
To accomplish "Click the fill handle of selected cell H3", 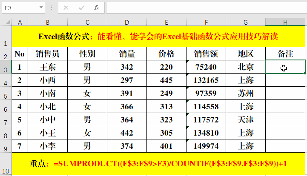I will click(305, 73).
